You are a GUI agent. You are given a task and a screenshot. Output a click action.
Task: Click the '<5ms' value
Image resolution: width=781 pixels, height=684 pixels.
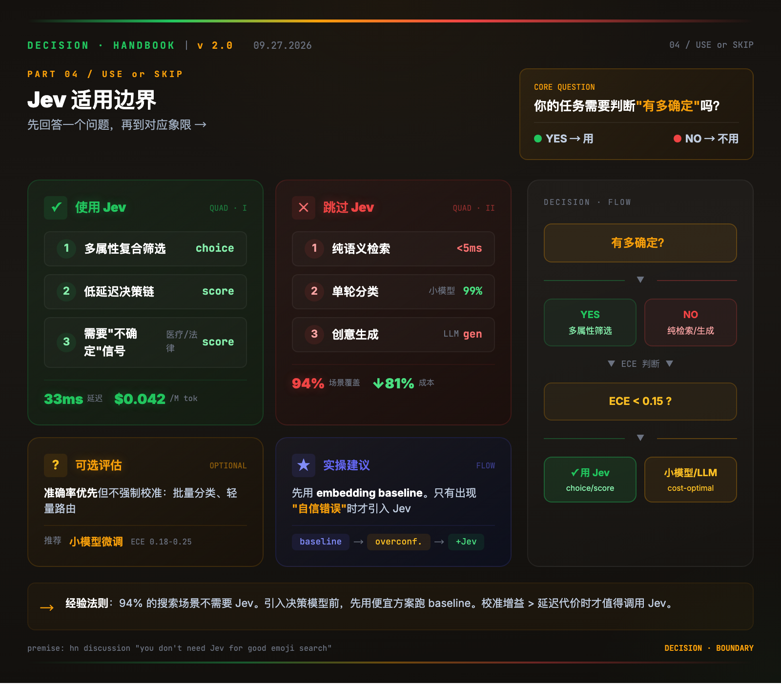470,248
